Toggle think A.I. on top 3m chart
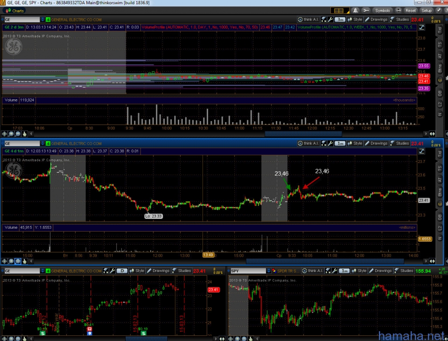 (308, 20)
